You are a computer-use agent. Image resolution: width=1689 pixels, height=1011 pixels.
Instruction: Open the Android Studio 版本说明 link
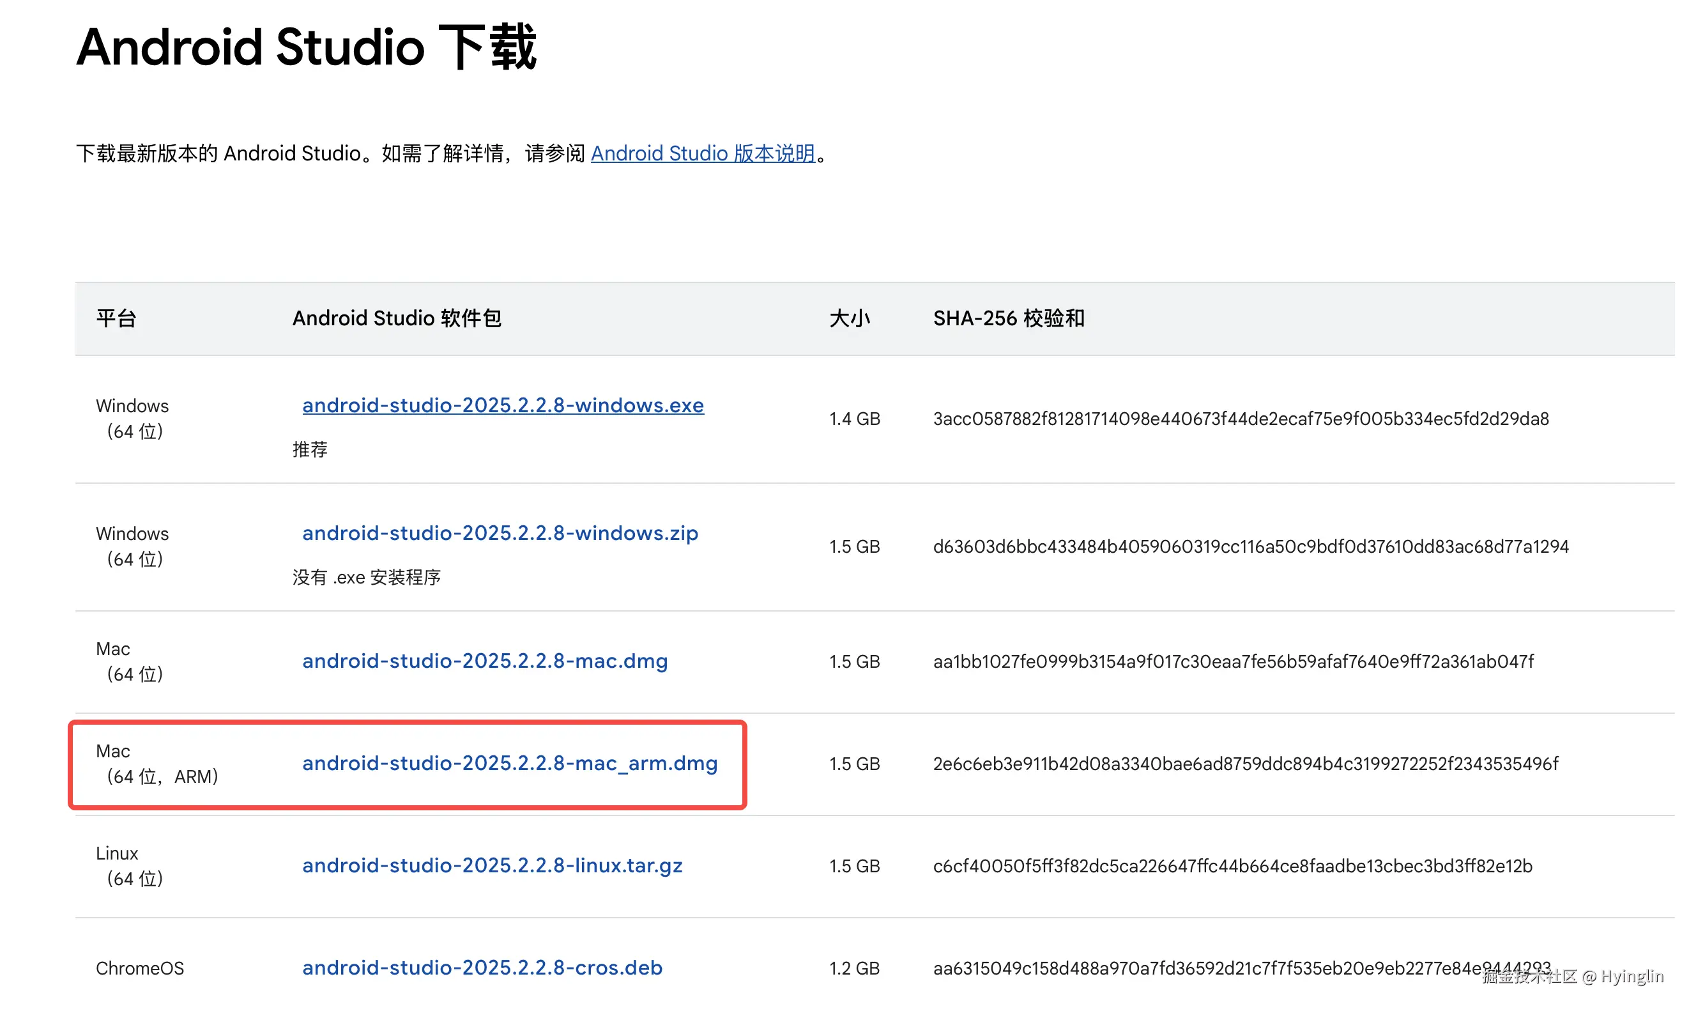[703, 153]
